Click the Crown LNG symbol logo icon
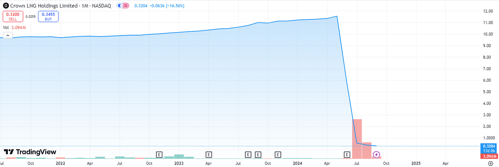The width and height of the screenshot is (499, 167). [x=5, y=6]
